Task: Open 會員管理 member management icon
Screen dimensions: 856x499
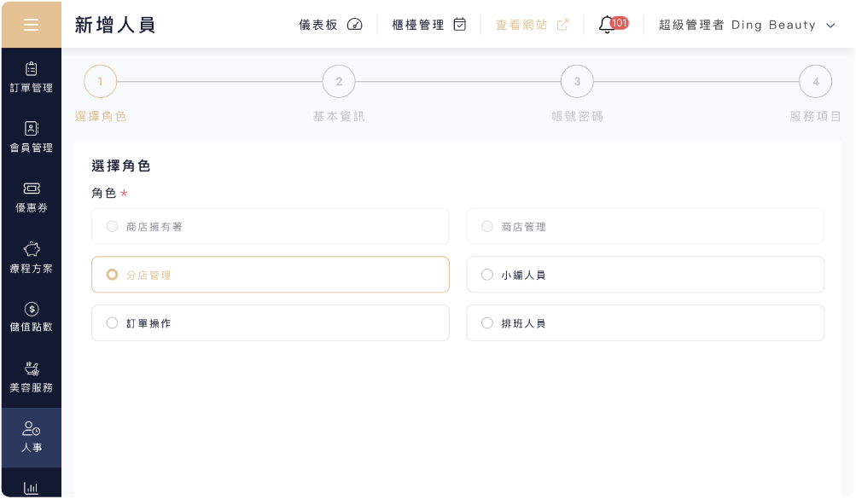Action: [x=31, y=128]
